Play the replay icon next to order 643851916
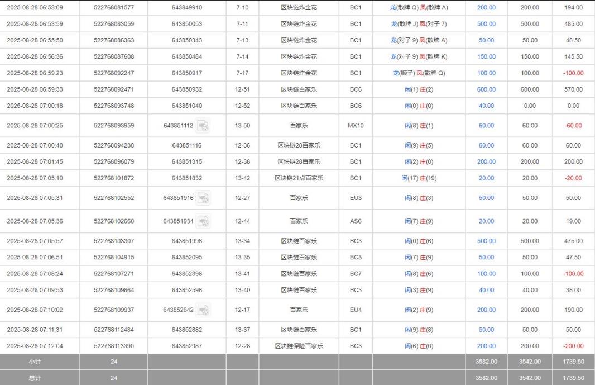 pos(203,198)
